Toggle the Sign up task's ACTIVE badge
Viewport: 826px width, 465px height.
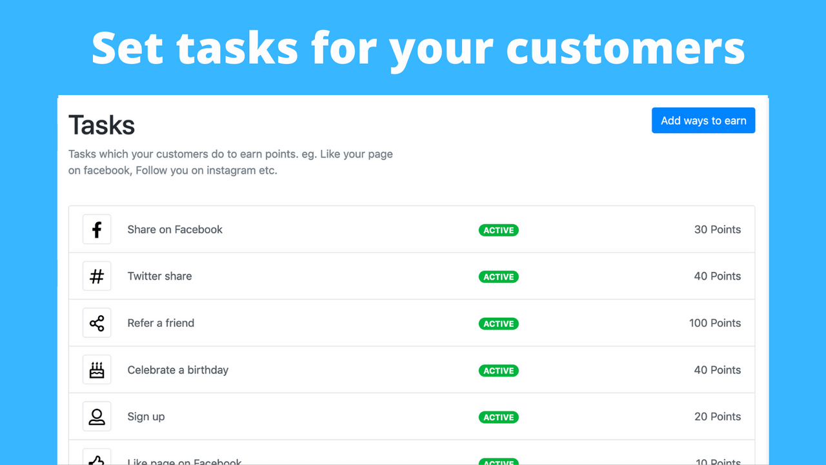498,417
